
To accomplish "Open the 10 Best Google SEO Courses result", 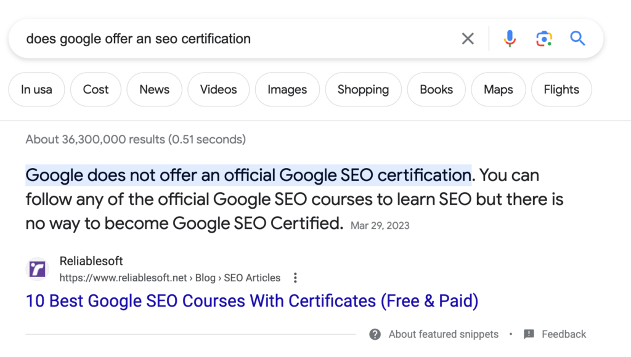I will coord(251,301).
